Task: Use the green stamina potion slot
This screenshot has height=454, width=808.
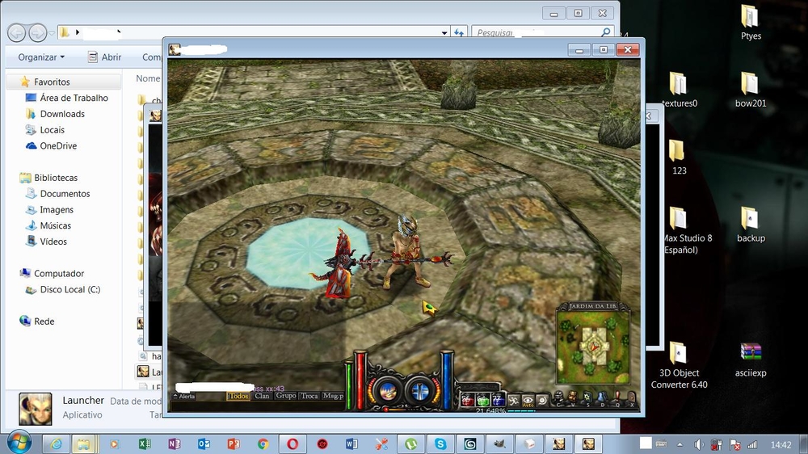Action: [483, 401]
